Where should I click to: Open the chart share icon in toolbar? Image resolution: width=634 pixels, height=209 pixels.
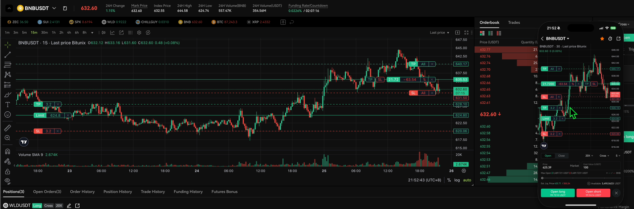pyautogui.click(x=121, y=32)
